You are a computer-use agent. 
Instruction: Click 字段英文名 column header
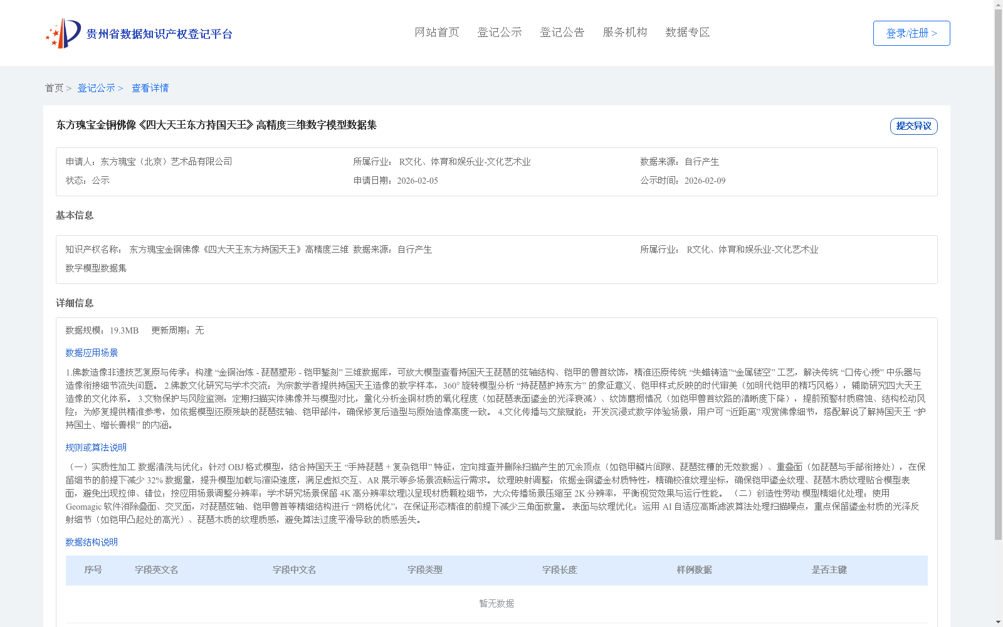click(157, 570)
